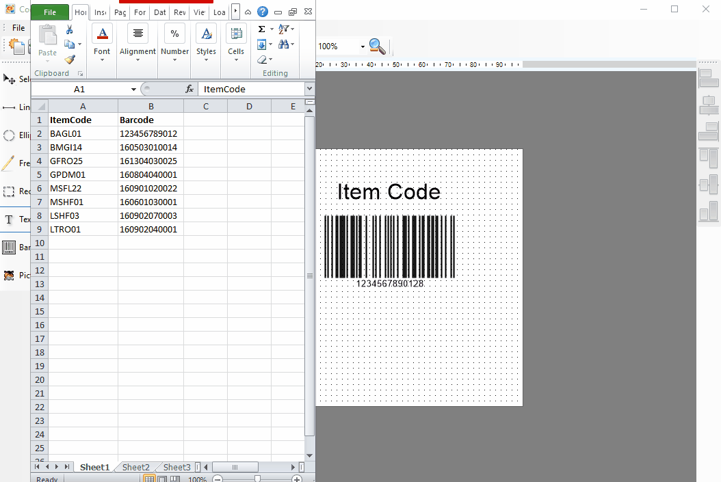Open the Clipboard dialog launcher

81,74
